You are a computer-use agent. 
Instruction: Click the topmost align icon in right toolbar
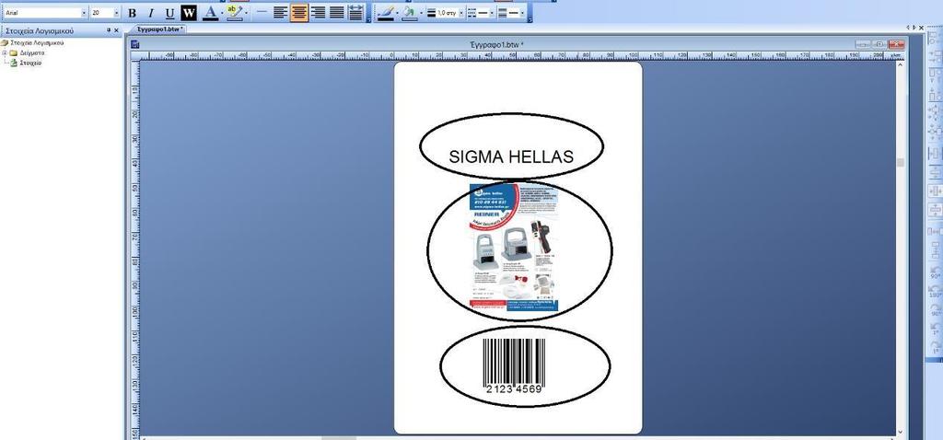click(936, 39)
